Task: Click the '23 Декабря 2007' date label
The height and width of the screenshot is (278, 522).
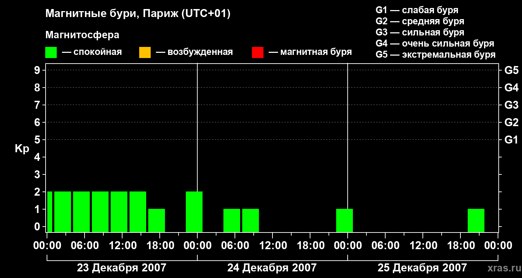Action: tap(121, 268)
